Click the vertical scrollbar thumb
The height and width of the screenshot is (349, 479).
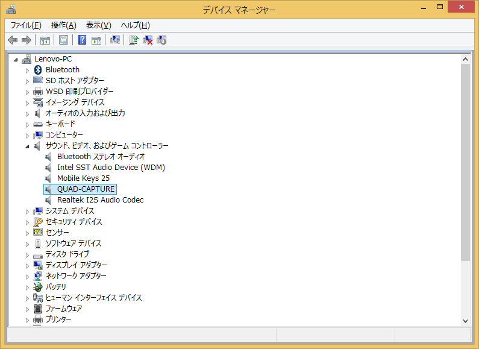[x=465, y=162]
